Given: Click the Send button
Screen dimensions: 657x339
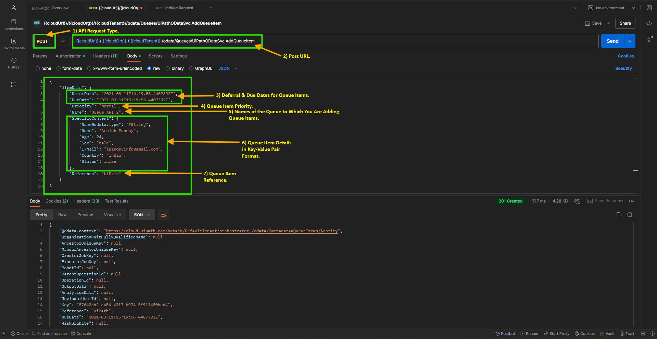Looking at the screenshot, I should click(613, 41).
